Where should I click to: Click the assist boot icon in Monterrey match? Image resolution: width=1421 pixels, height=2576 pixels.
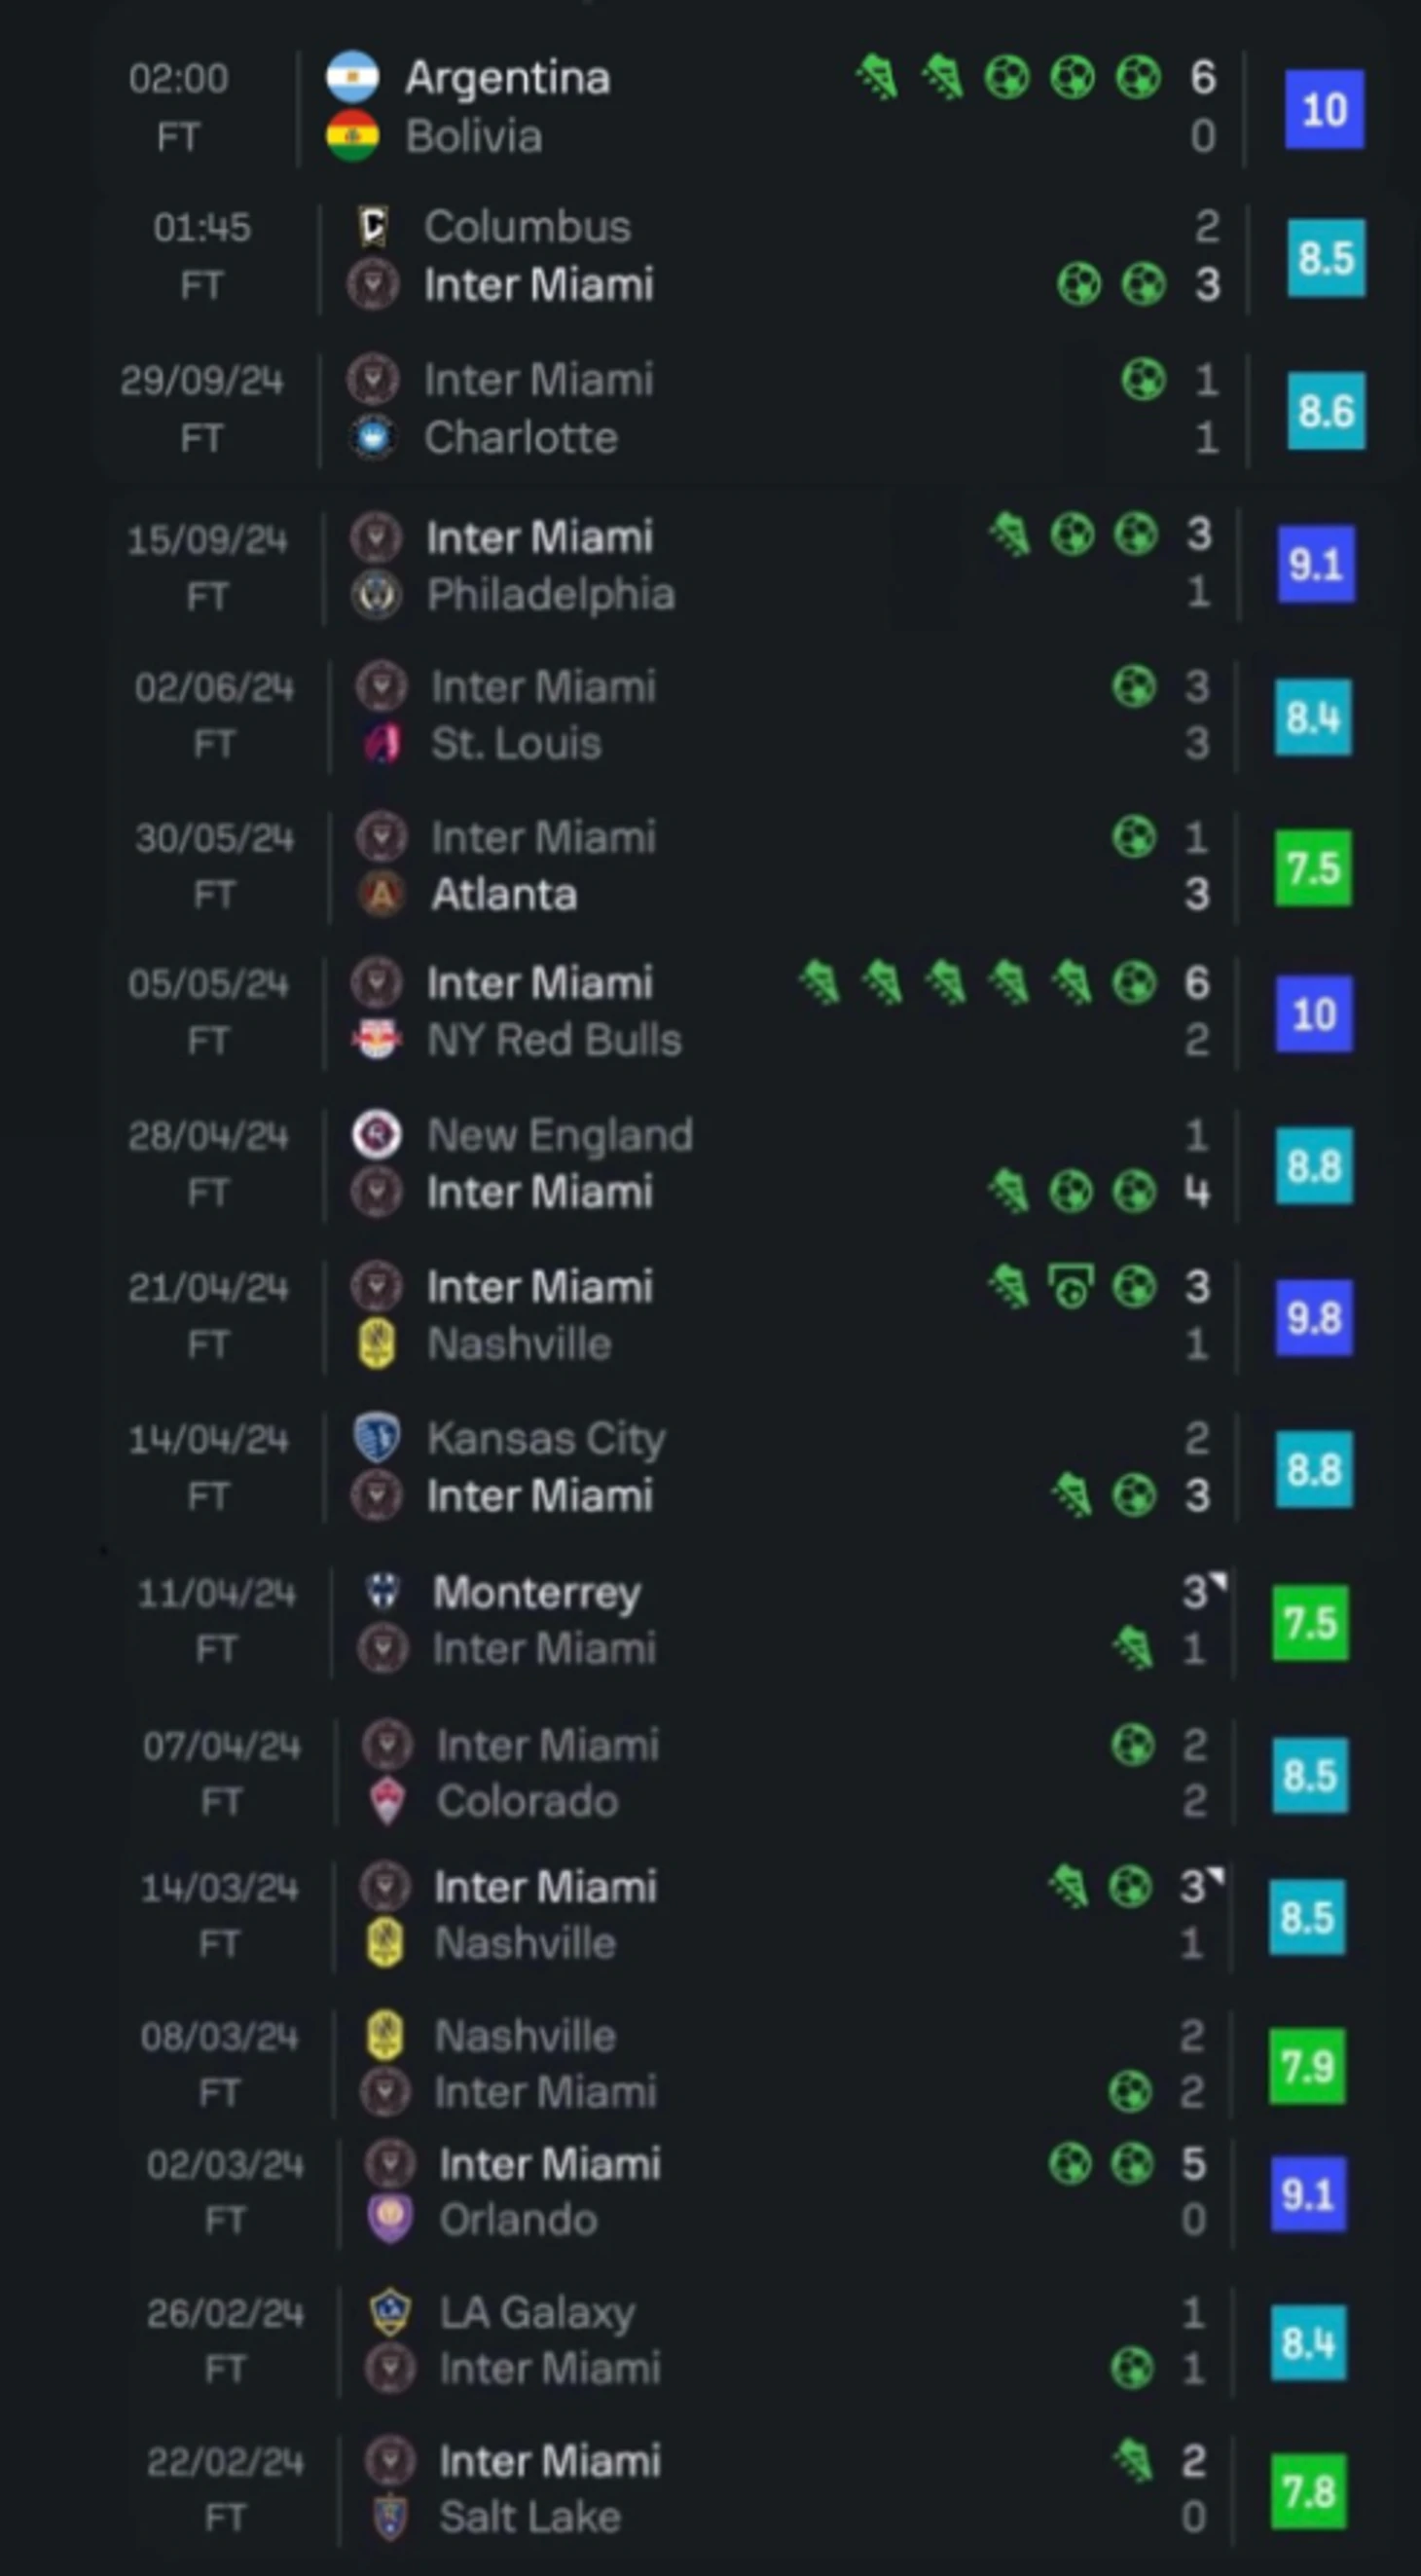click(x=1134, y=1648)
